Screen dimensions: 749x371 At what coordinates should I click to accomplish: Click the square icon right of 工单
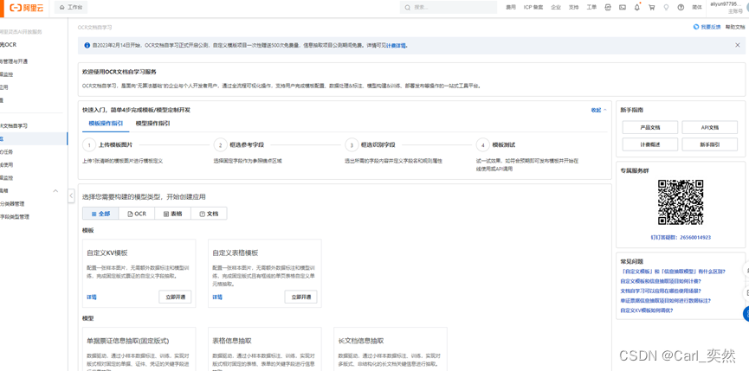pyautogui.click(x=608, y=8)
